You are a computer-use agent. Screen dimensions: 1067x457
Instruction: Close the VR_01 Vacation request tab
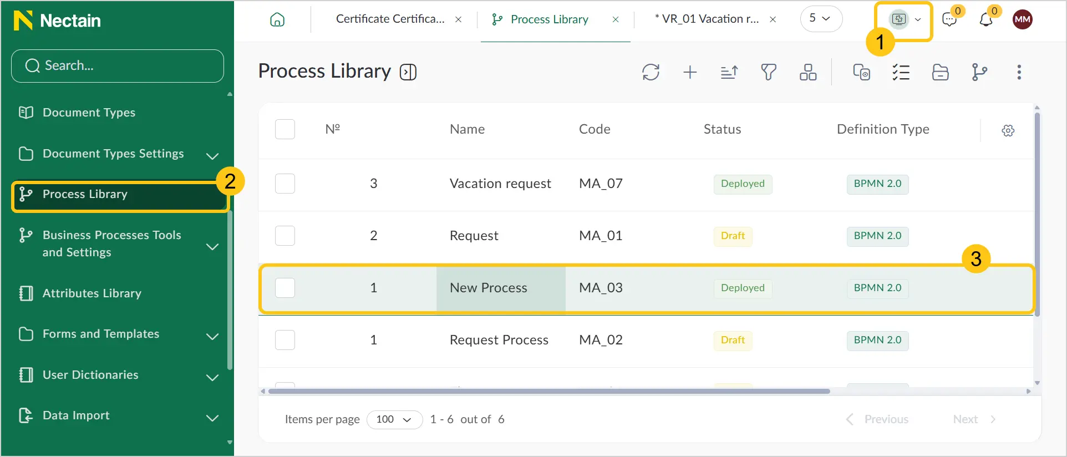[773, 19]
